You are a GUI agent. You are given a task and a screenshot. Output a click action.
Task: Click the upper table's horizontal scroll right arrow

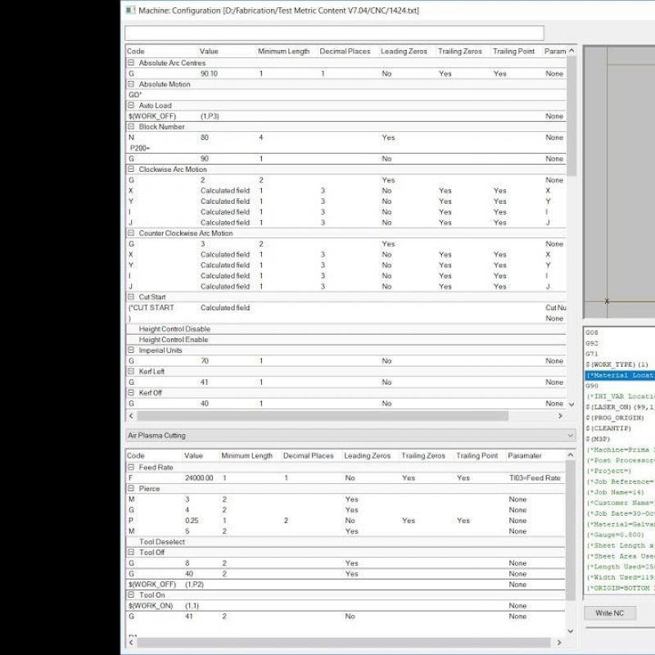559,416
